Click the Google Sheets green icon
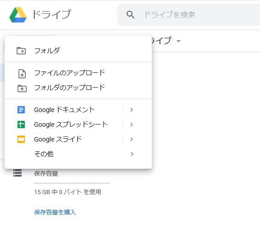The image size is (260, 225). (x=21, y=124)
